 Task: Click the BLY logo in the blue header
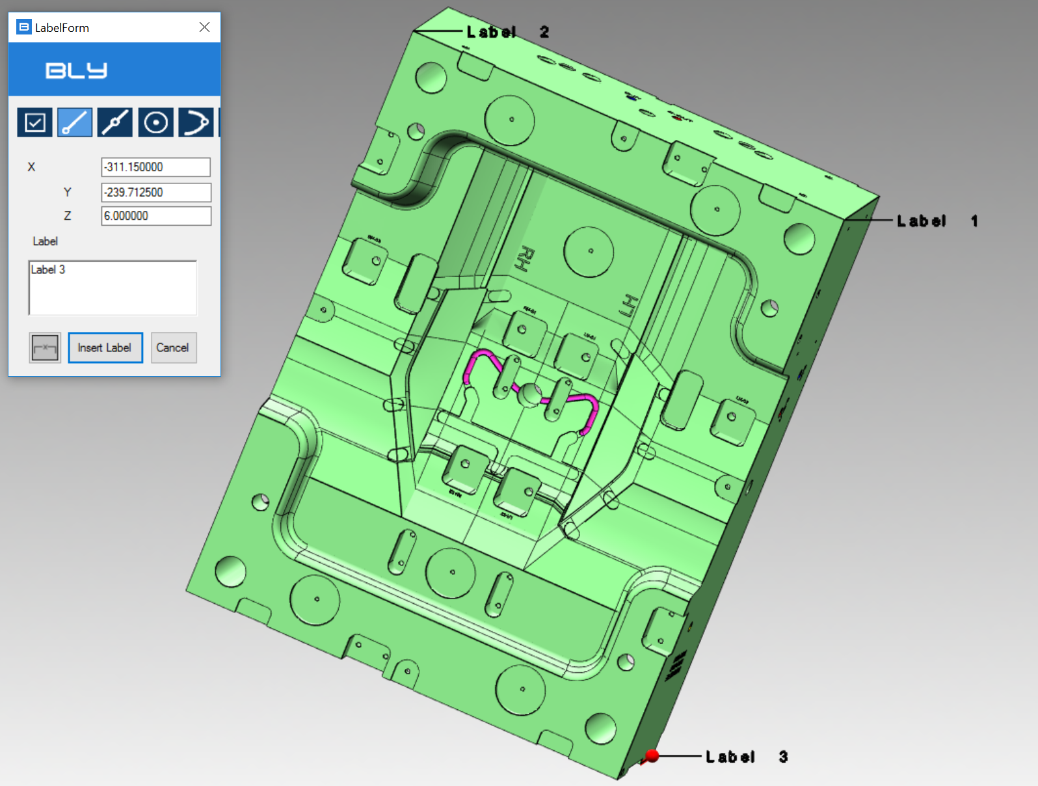76,70
